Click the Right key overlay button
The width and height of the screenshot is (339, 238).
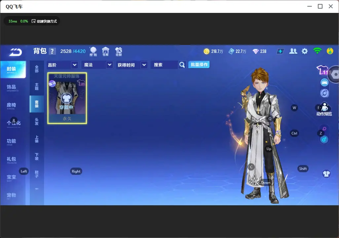tap(76, 171)
